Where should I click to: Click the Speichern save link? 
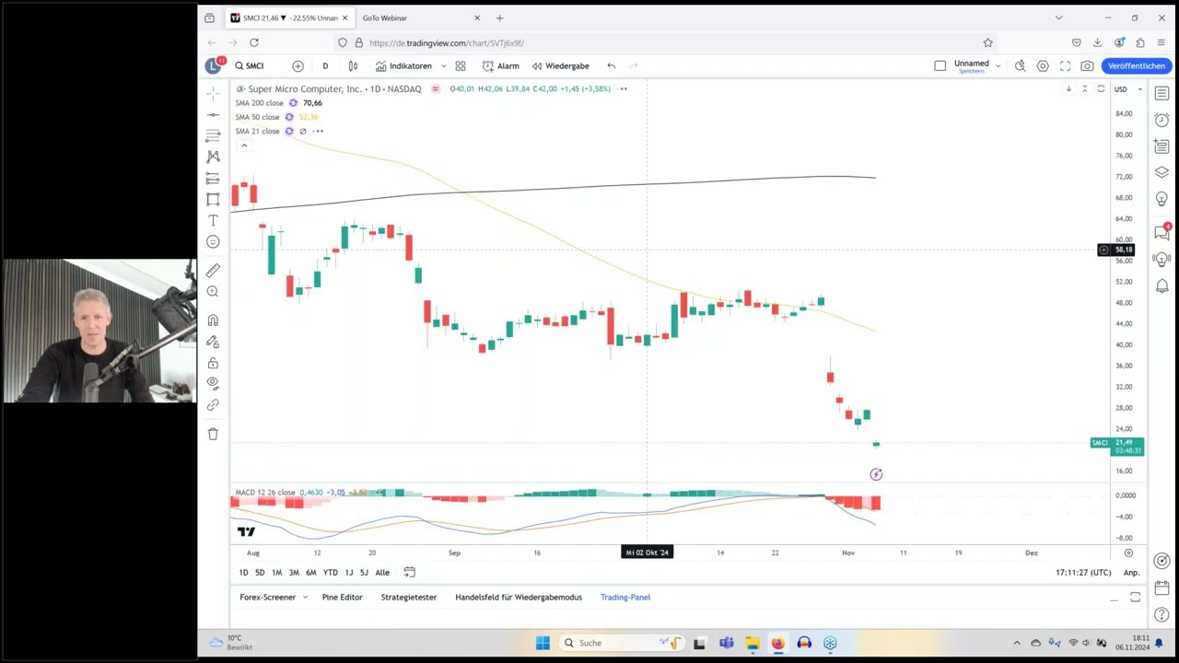(x=971, y=71)
